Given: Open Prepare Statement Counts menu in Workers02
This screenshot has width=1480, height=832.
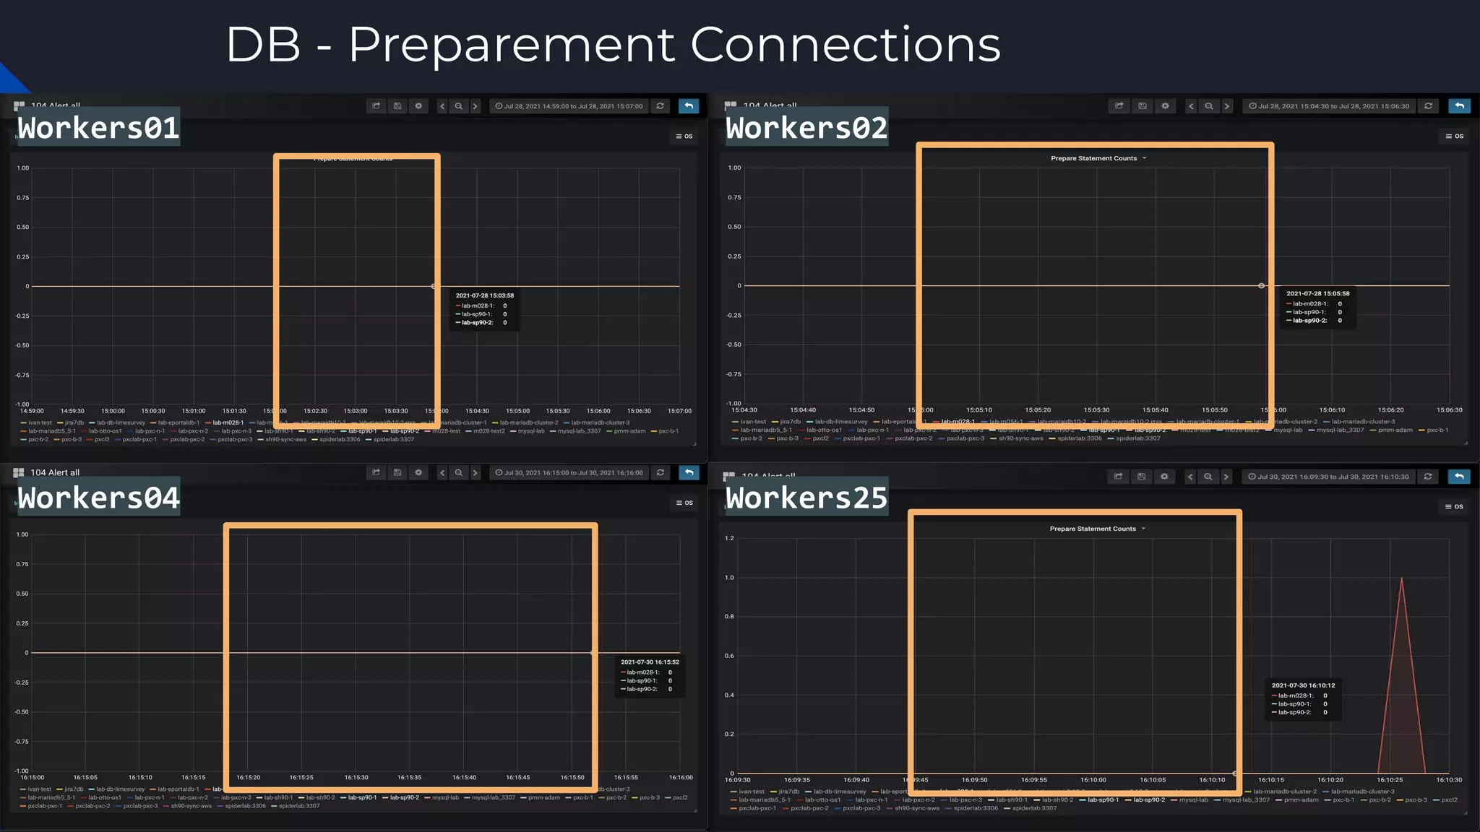Looking at the screenshot, I should 1098,158.
